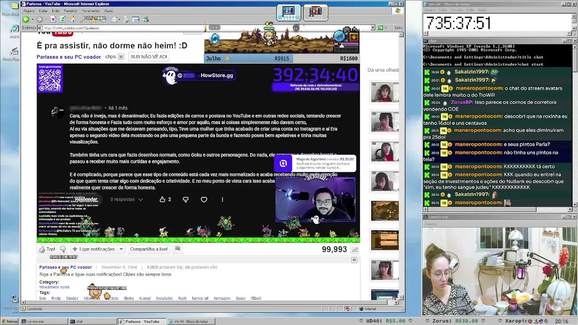
Task: Open the Back button history dropdown arrow
Action: click(x=32, y=19)
